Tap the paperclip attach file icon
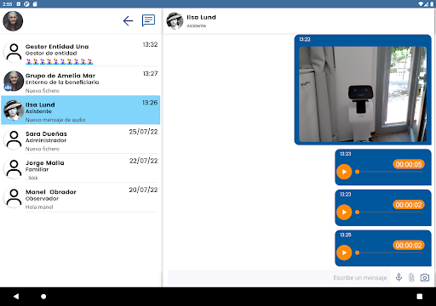Screen dimensions: 436x306 [x=411, y=277]
